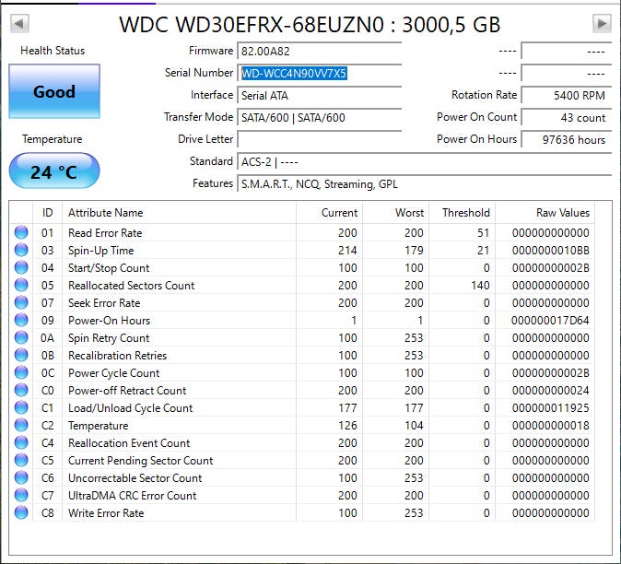Click status orb of Reallocated Sectors Count row
The image size is (621, 564).
coord(21,285)
